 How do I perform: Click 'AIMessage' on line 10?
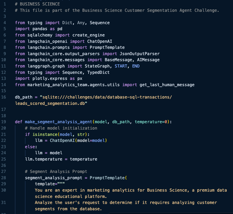coord(148,60)
